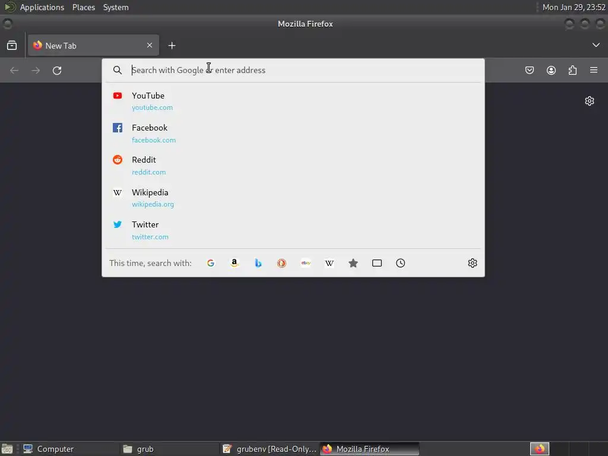Go back with the left arrow

click(14, 70)
